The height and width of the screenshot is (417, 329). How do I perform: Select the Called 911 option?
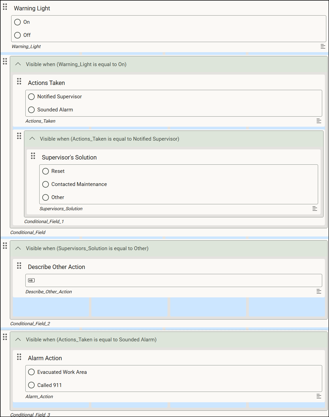tap(31, 385)
